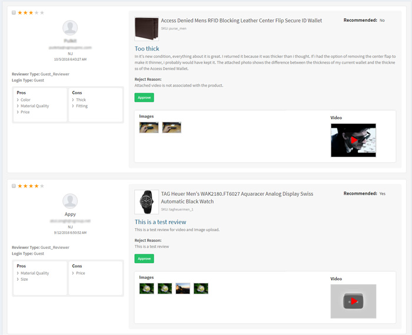Click the four-star rating on the watch review

pos(31,186)
